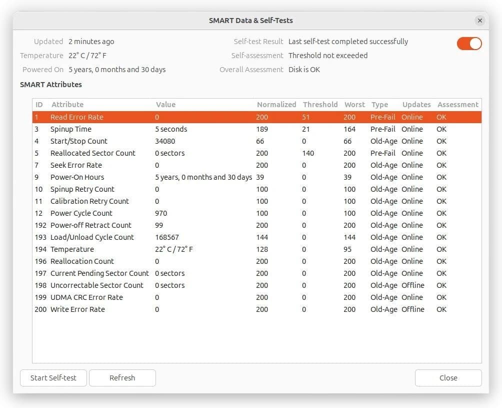Click the Start Self-test button

point(53,378)
